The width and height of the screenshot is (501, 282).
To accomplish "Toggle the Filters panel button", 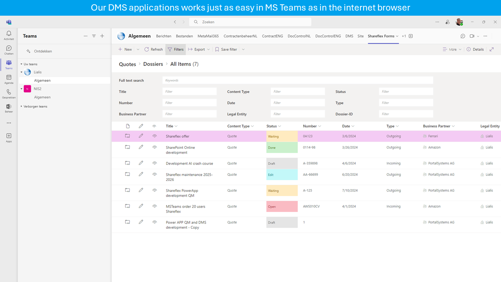I will (176, 49).
